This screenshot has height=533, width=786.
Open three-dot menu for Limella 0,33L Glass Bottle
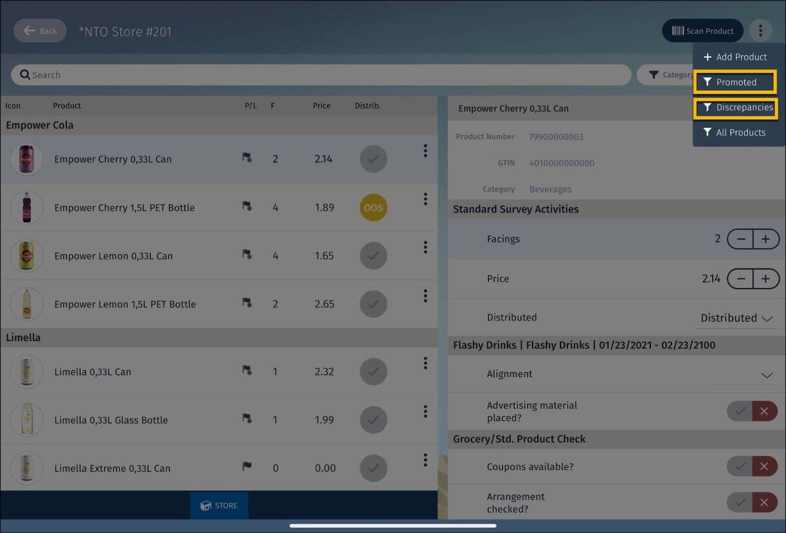(x=425, y=411)
